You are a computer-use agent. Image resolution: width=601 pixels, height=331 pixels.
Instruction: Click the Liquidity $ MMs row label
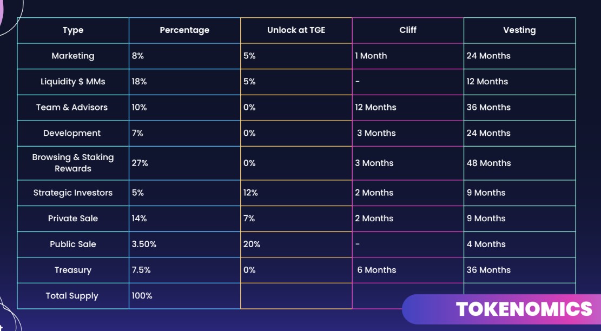pyautogui.click(x=73, y=82)
